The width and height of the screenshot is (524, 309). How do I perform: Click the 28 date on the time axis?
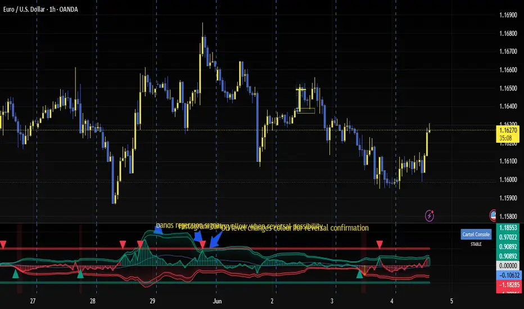tap(93, 301)
